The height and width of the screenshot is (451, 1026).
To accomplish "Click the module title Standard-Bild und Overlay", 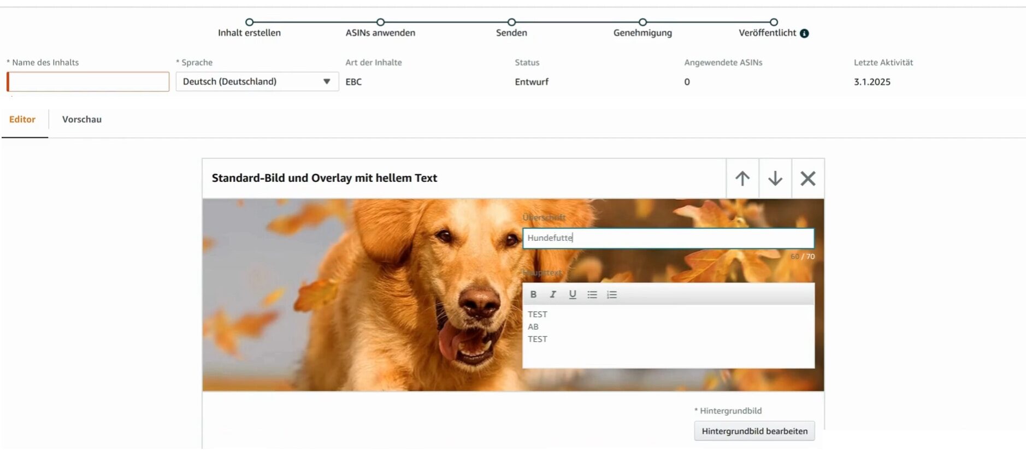I will [x=325, y=178].
